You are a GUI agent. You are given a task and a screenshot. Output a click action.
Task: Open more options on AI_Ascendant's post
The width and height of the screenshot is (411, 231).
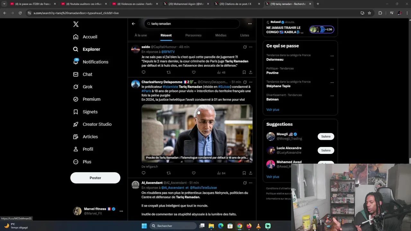(251, 183)
